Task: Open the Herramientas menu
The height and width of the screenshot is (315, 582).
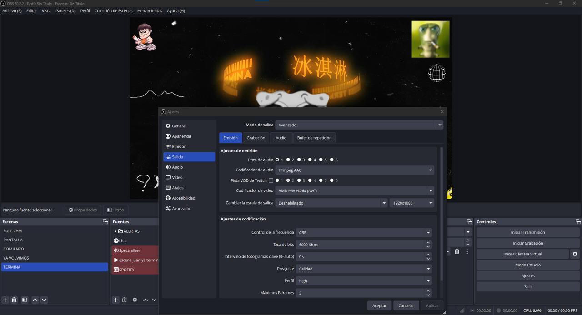Action: coord(150,11)
